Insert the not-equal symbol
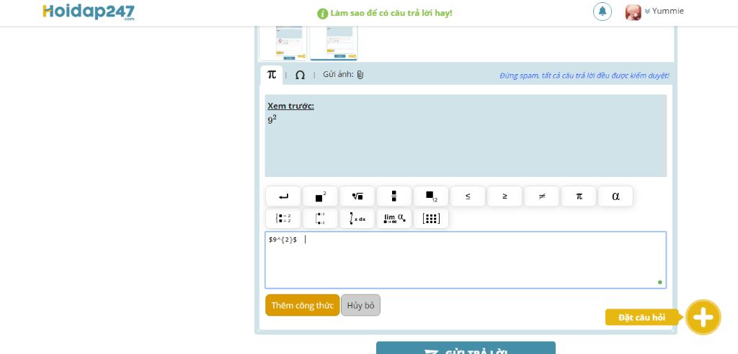Viewport: 738px width, 354px height. (x=542, y=196)
